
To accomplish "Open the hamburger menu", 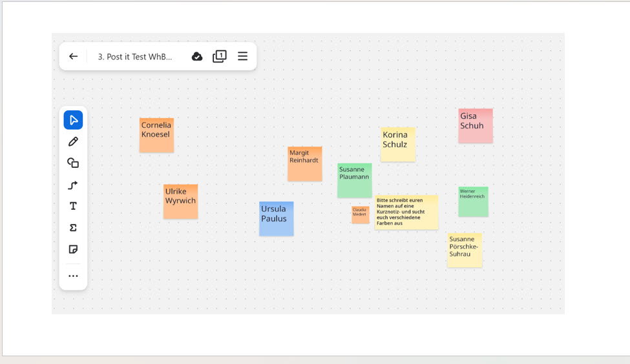I will (243, 57).
